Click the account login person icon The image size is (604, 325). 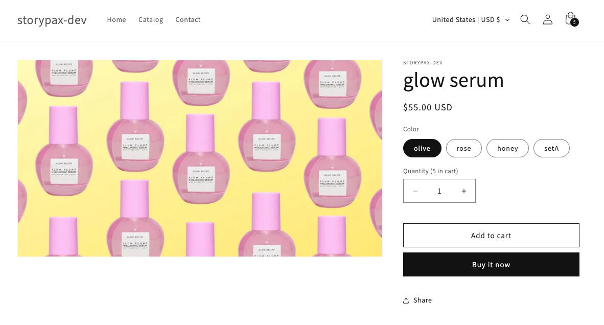click(x=547, y=19)
